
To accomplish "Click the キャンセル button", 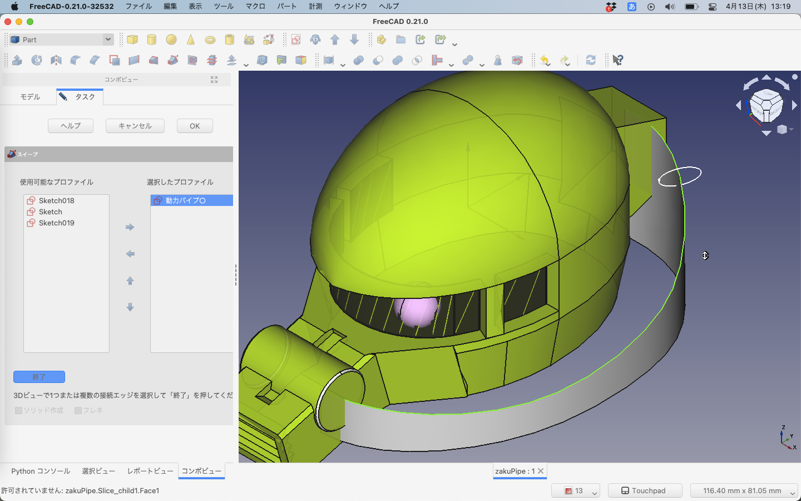I will [x=135, y=126].
